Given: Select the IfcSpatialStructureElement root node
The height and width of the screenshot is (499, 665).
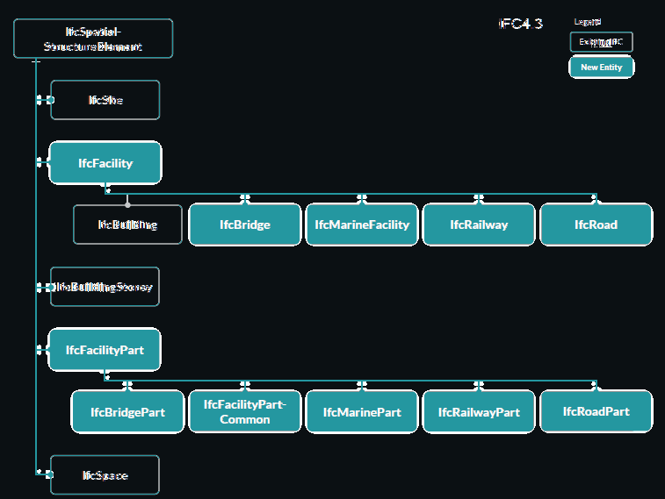Looking at the screenshot, I should pyautogui.click(x=93, y=39).
